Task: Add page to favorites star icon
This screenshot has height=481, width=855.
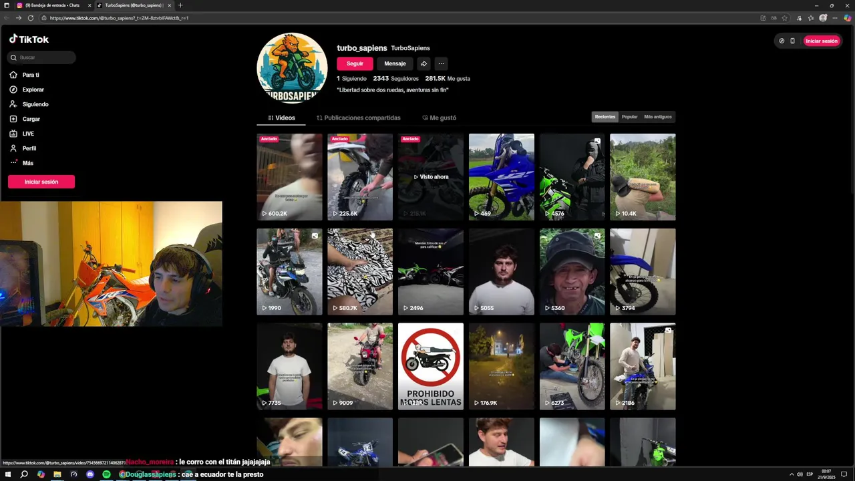Action: coord(785,18)
